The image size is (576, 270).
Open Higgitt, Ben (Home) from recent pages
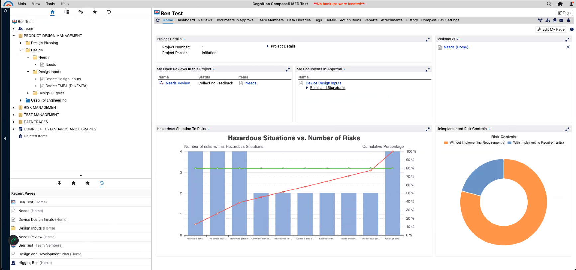(35, 263)
